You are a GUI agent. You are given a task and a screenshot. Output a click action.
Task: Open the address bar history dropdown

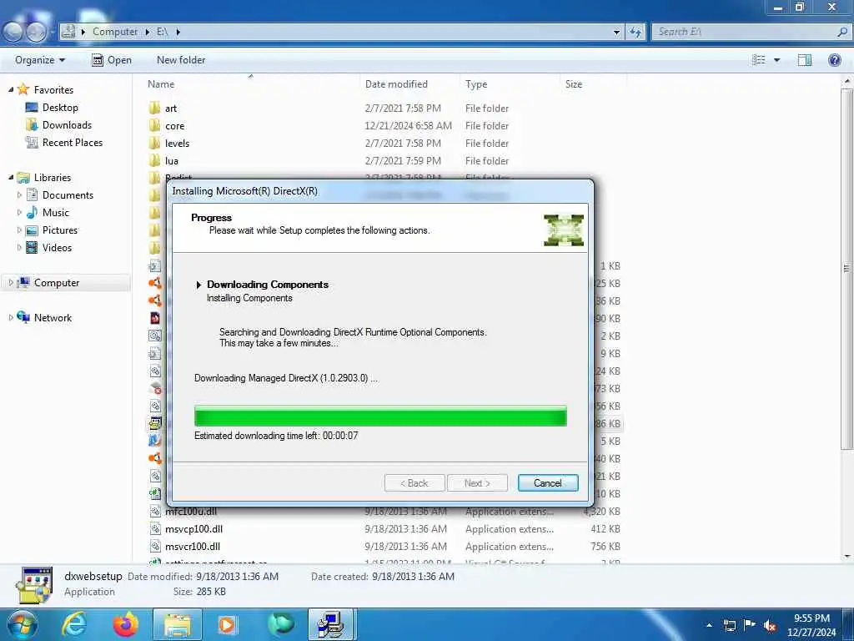tap(616, 32)
